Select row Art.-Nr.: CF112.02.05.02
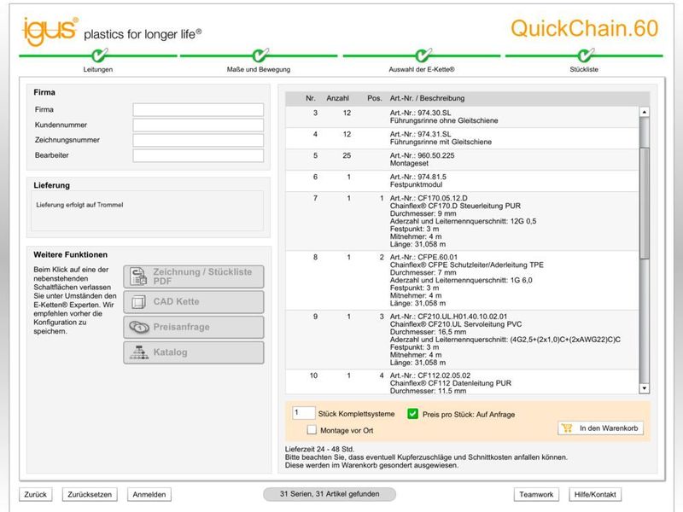The height and width of the screenshot is (512, 683). point(462,382)
